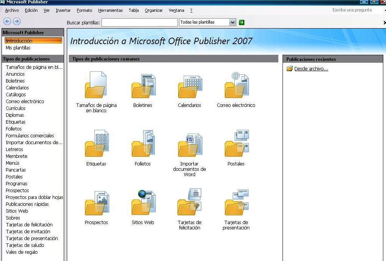Open the Boletines folder icon
386x261 pixels.
click(143, 86)
